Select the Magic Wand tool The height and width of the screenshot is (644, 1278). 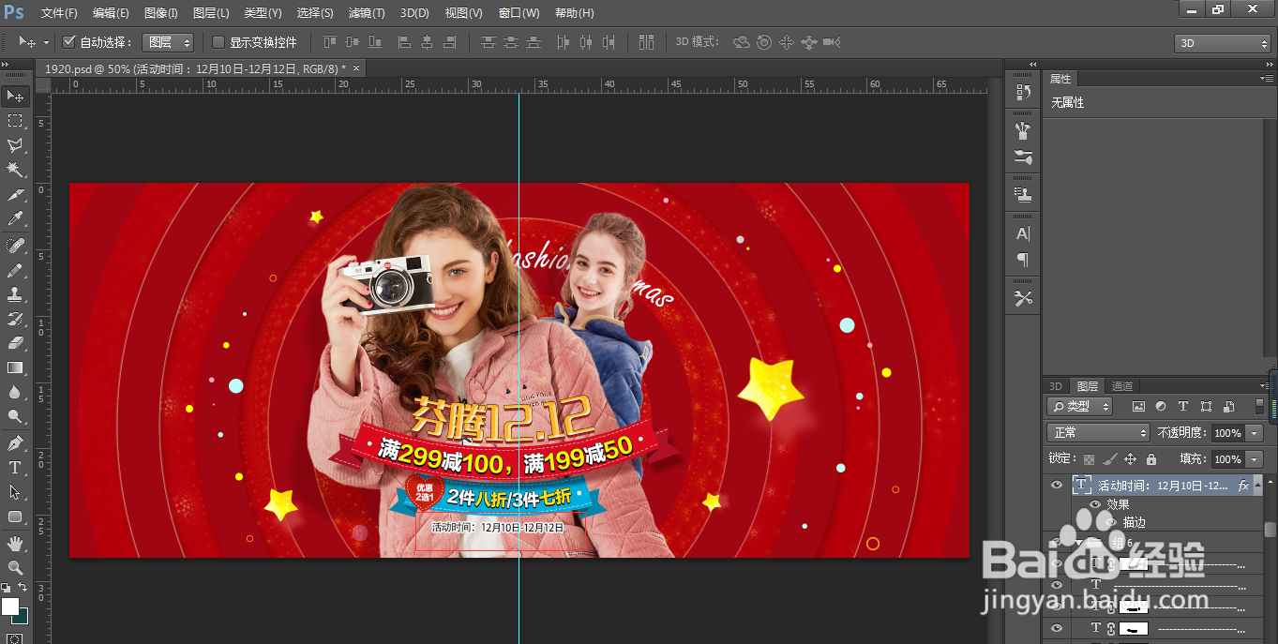tap(15, 170)
